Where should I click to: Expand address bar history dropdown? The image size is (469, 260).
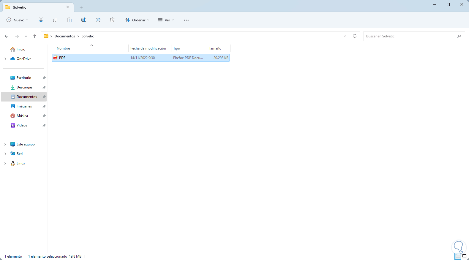pyautogui.click(x=345, y=36)
